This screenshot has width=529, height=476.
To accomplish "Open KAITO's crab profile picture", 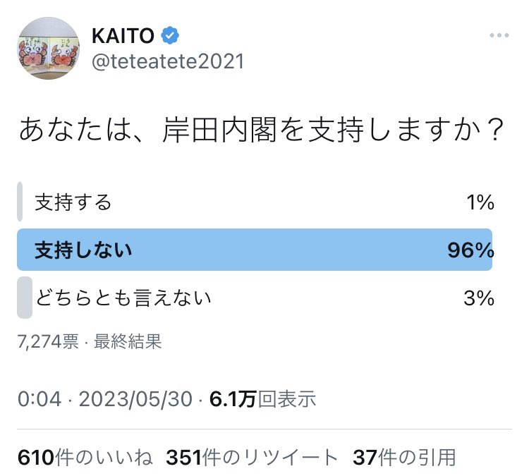I will [49, 48].
